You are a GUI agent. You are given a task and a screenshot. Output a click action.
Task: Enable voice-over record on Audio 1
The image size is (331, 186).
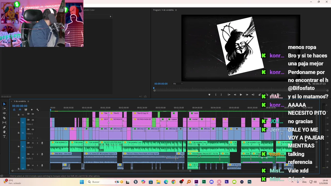42,143
